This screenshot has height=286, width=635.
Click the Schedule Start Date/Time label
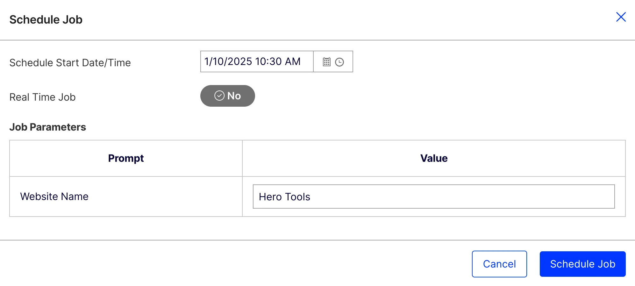(70, 63)
